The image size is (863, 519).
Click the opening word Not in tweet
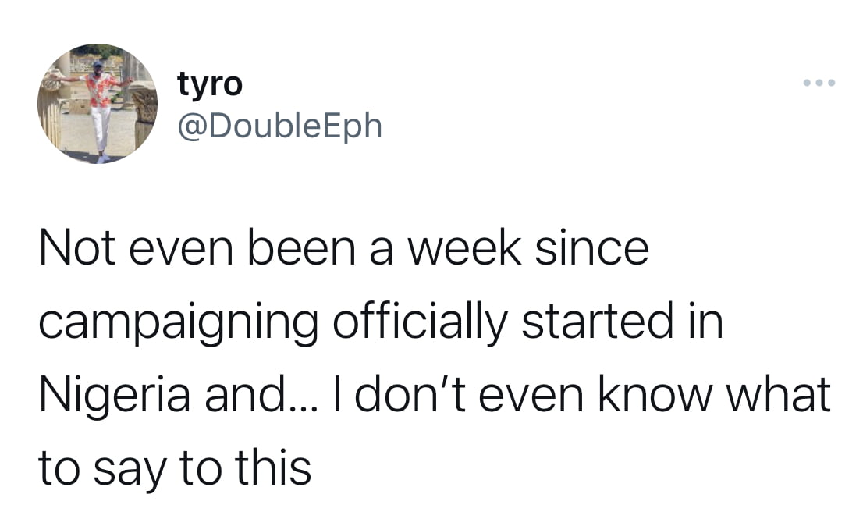pos(77,249)
